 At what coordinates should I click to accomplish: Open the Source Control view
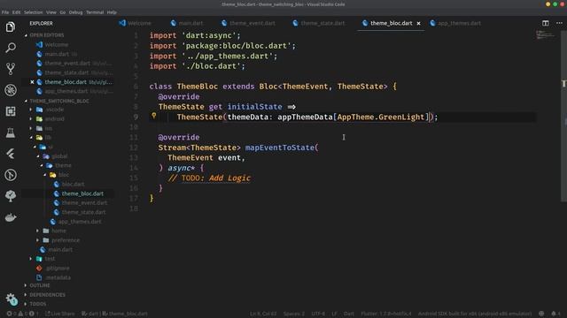pyautogui.click(x=11, y=69)
